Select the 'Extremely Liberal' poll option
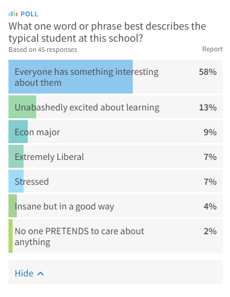Screen dimensions: 230x297 pos(115,156)
